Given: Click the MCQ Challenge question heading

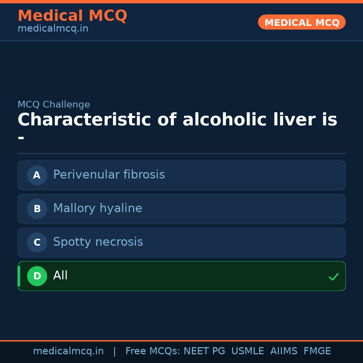Looking at the screenshot, I should tap(54, 105).
